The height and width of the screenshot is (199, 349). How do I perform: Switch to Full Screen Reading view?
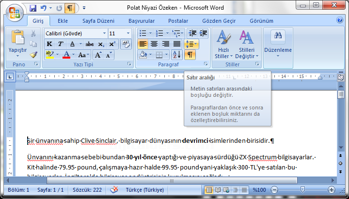[x=218, y=190]
